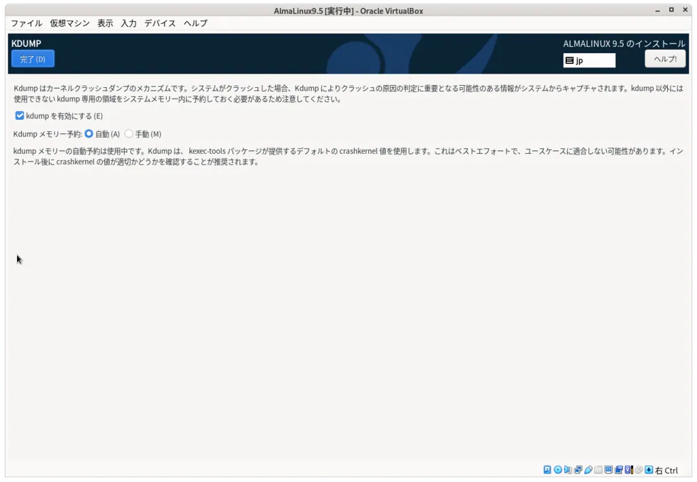
Task: Click the optical drives status icon
Action: [x=558, y=470]
